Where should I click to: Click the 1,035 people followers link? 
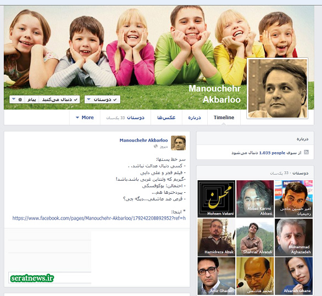click(272, 153)
